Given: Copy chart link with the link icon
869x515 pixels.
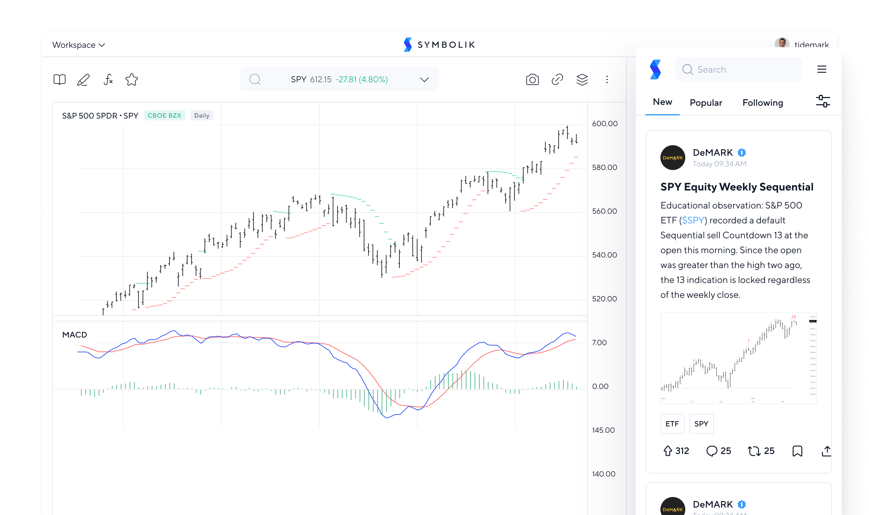Looking at the screenshot, I should [x=557, y=79].
